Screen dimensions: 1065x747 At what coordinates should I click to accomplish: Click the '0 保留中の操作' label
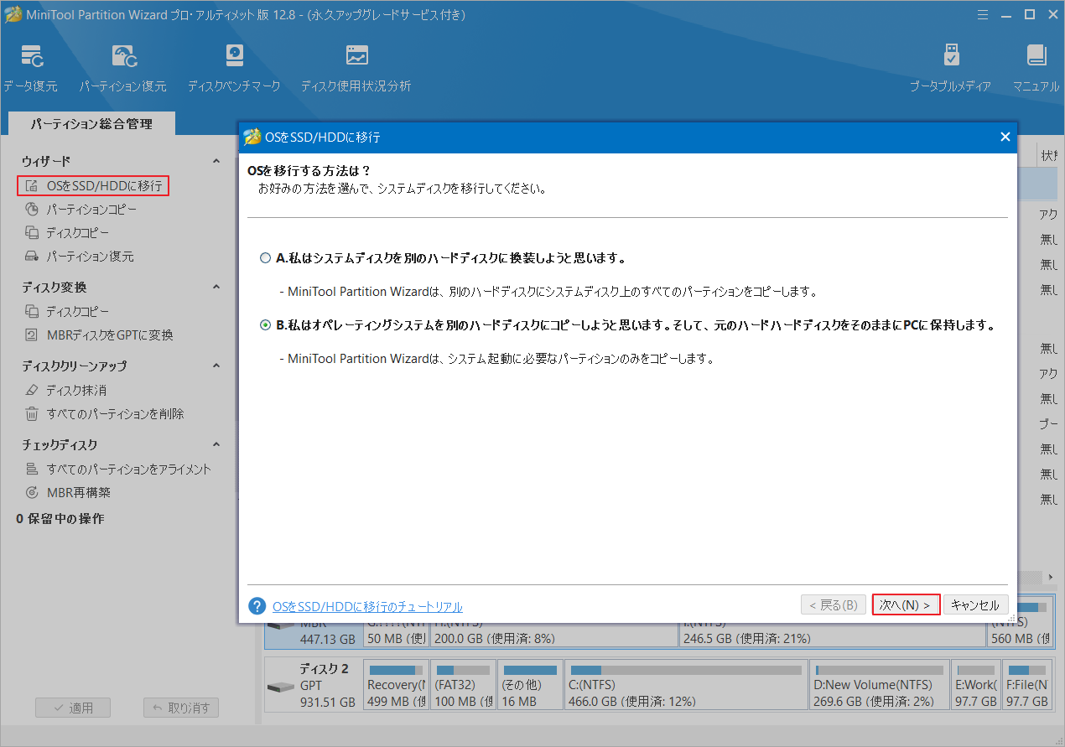pyautogui.click(x=60, y=519)
